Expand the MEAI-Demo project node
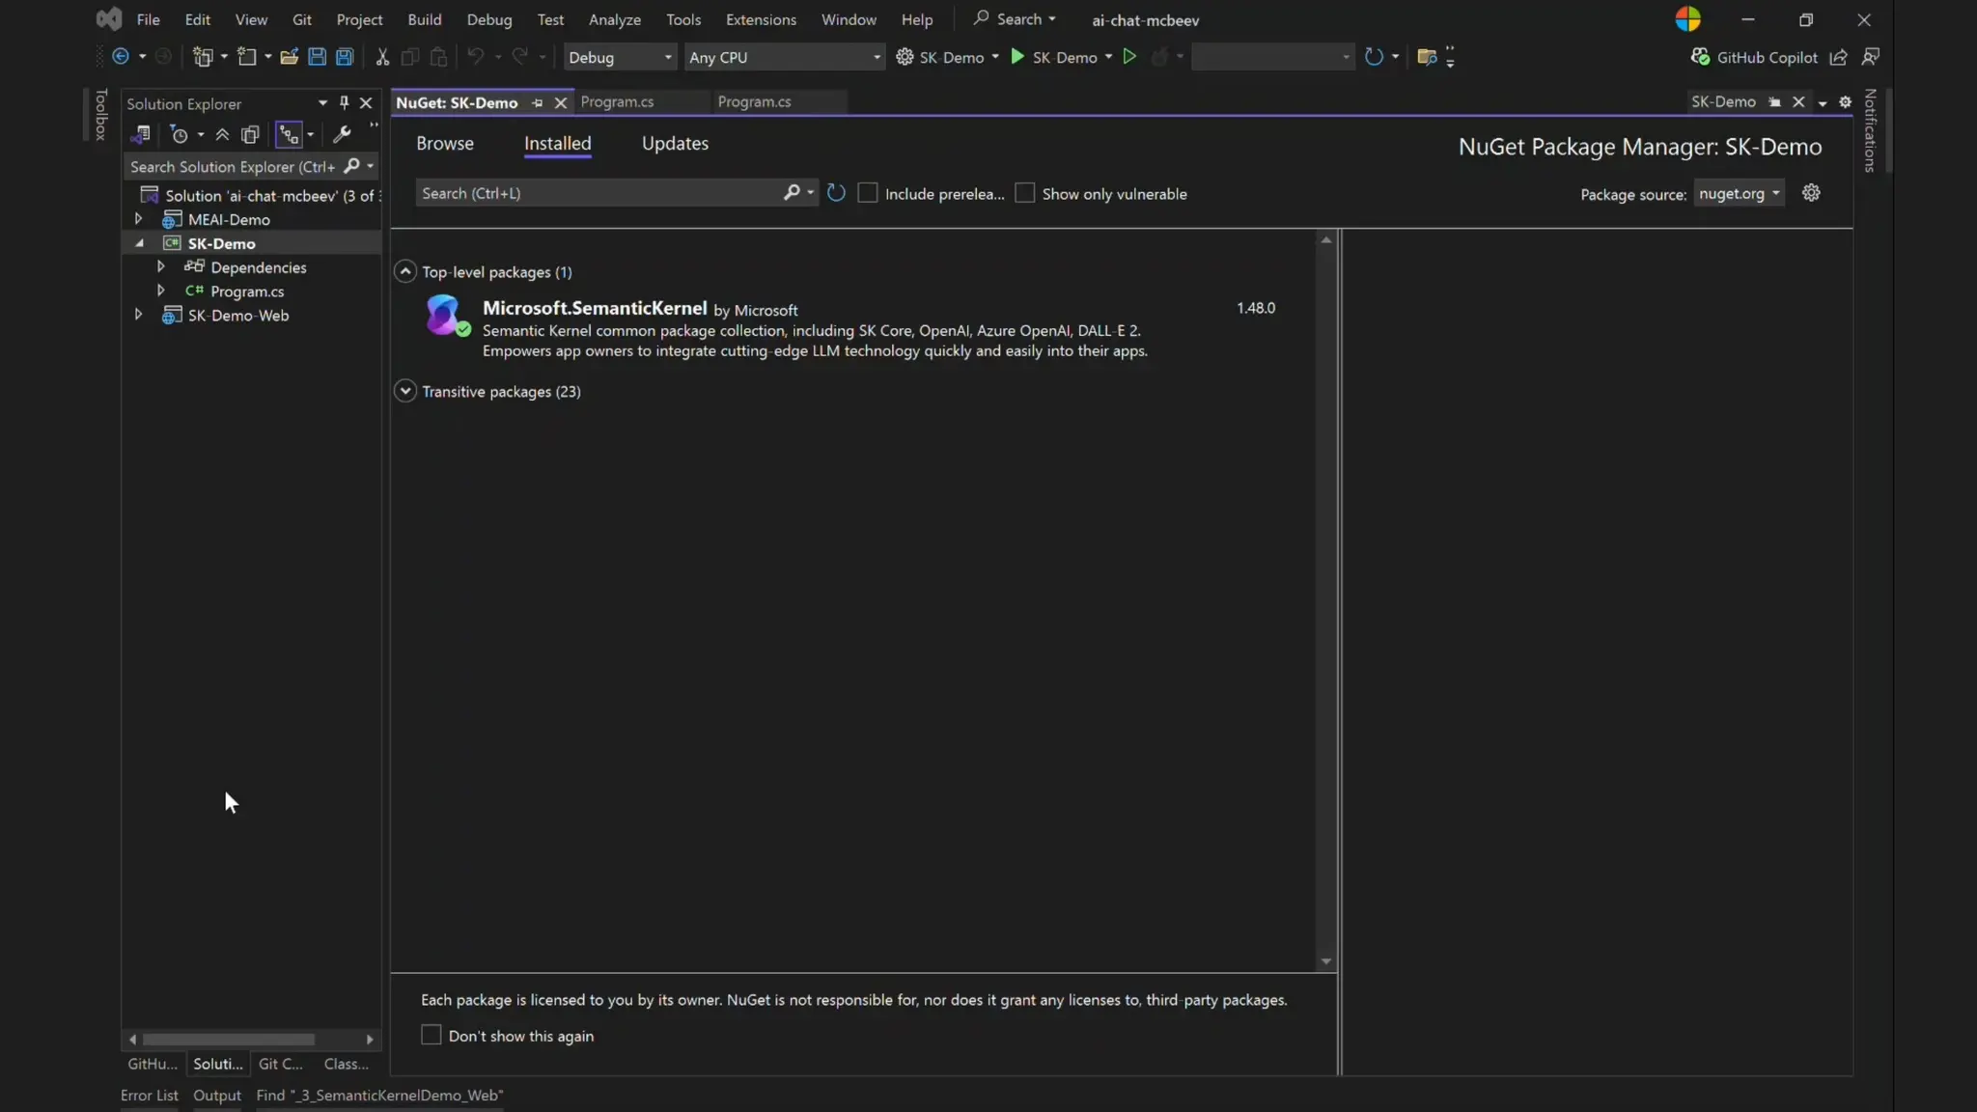 coord(138,219)
